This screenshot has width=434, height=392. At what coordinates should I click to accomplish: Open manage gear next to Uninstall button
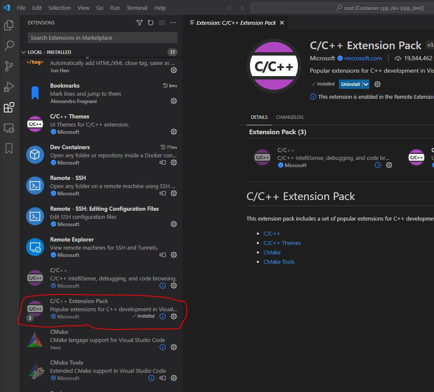tap(377, 84)
